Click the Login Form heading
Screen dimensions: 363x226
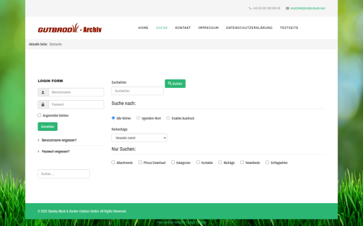click(x=50, y=81)
